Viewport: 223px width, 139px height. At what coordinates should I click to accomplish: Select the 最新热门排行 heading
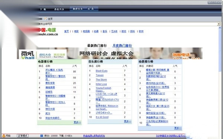click(x=97, y=46)
